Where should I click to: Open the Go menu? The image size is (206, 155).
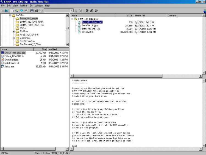(x=31, y=6)
